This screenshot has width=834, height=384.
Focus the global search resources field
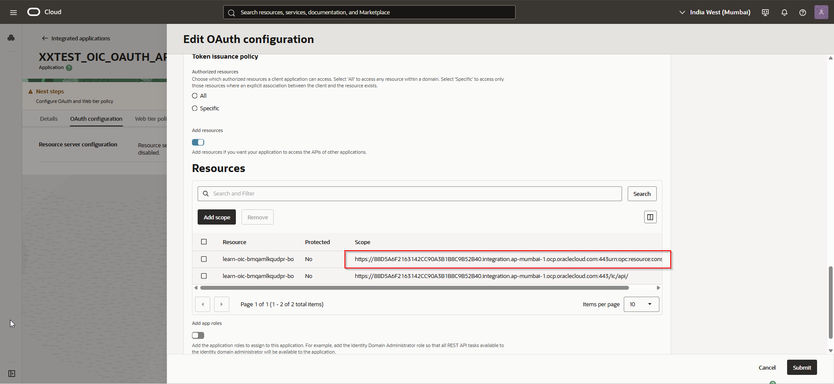(x=369, y=12)
